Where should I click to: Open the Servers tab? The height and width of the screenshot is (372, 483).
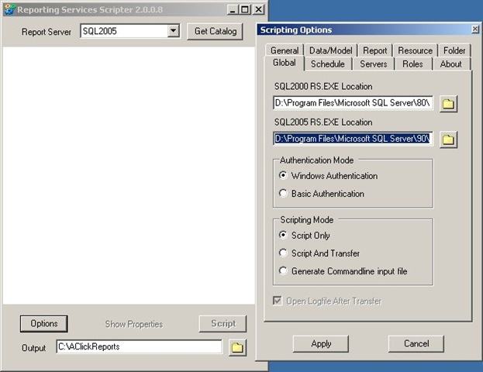(374, 64)
